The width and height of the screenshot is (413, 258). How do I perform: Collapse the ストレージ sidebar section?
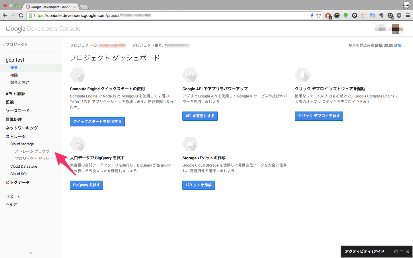pos(16,137)
